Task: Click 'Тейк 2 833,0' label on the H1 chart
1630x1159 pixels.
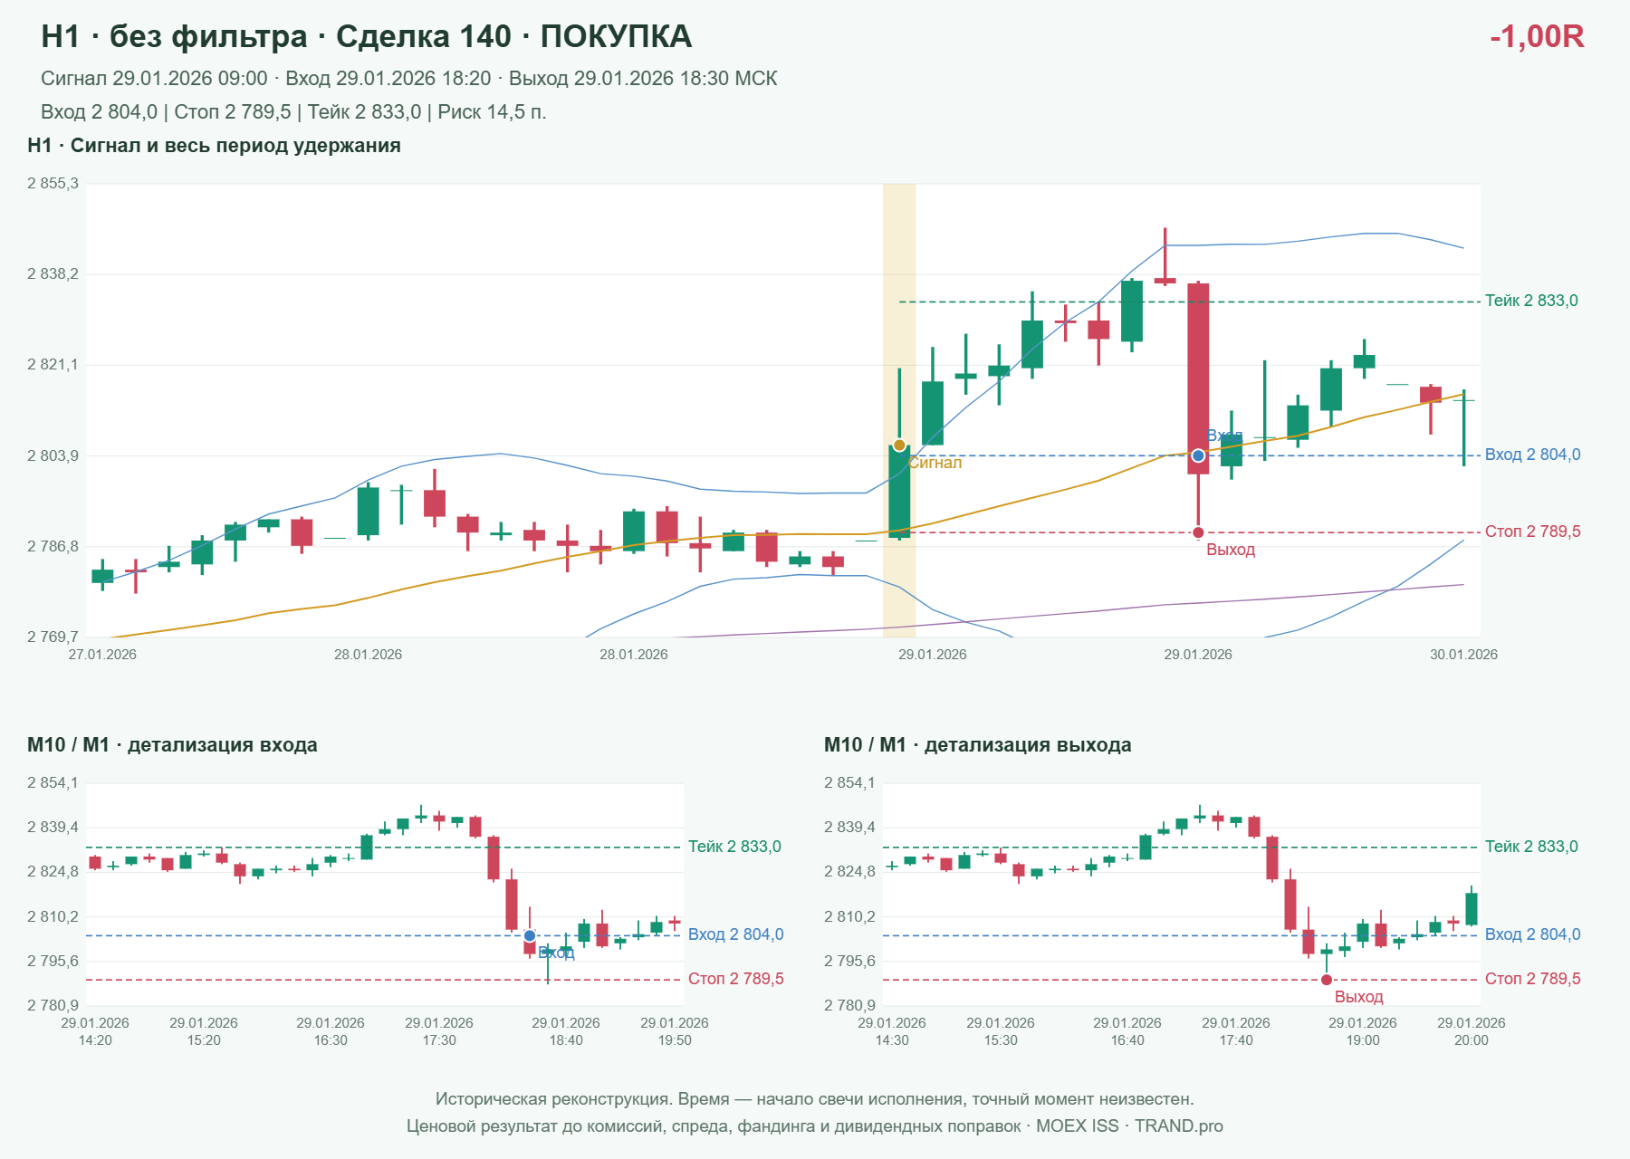Action: pyautogui.click(x=1531, y=301)
